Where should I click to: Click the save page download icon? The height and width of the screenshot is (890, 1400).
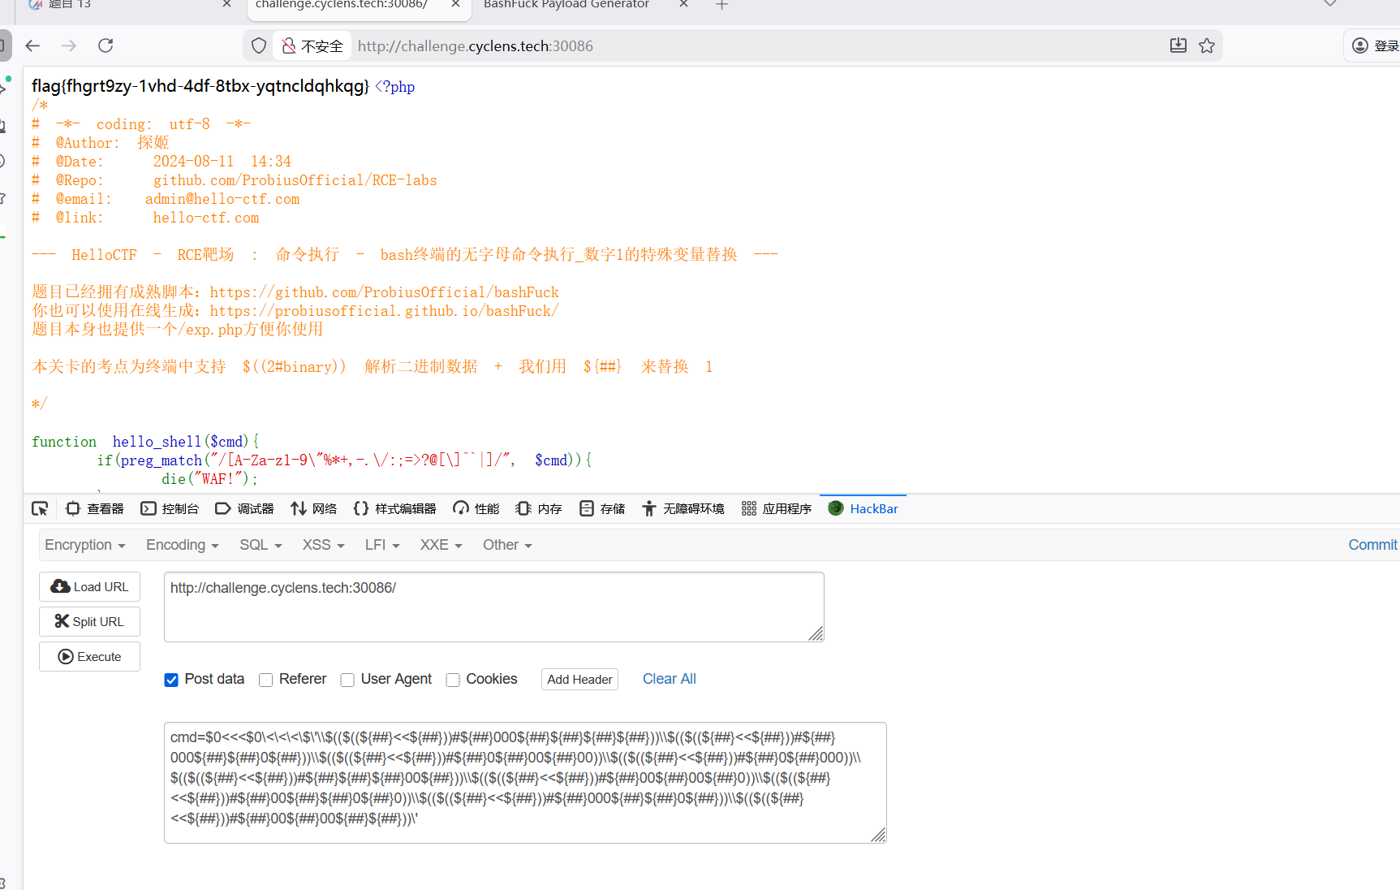coord(1178,46)
